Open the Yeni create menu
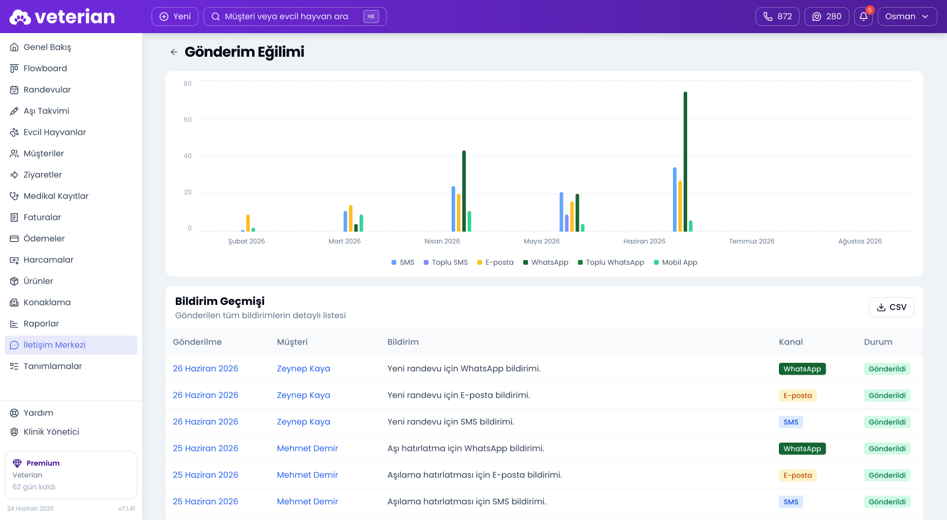Screen dimensions: 947x520 click(175, 17)
